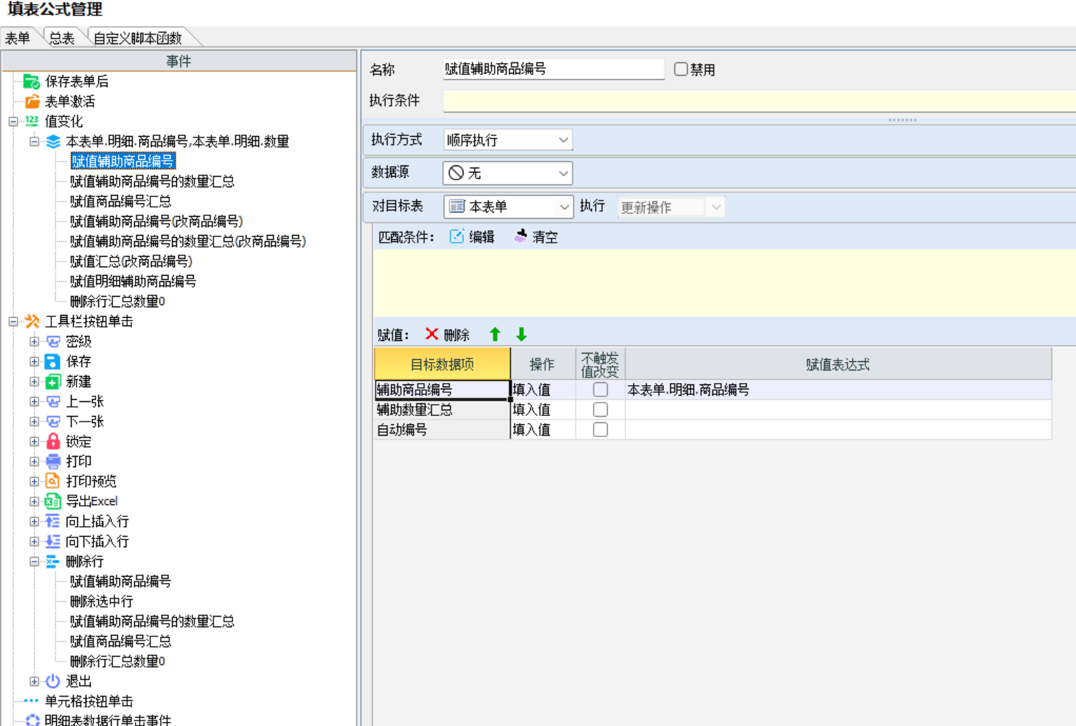The width and height of the screenshot is (1076, 726).
Task: Switch to the 自定义脚本函数 tab
Action: coord(138,38)
